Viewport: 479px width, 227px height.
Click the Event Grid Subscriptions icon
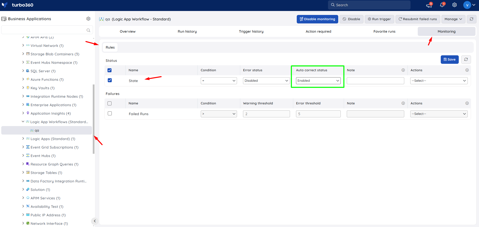click(x=28, y=147)
